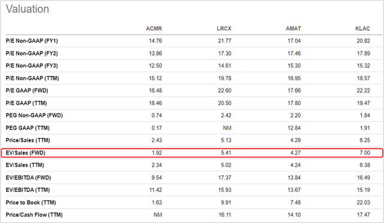Select LRCX P/E GAAP FWD value 22.60
Screen dimensions: 384x223
click(224, 90)
